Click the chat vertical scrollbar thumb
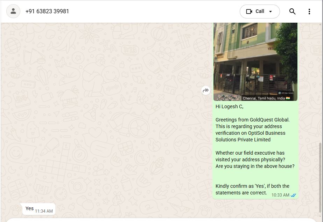This screenshot has width=323, height=222. point(320,178)
